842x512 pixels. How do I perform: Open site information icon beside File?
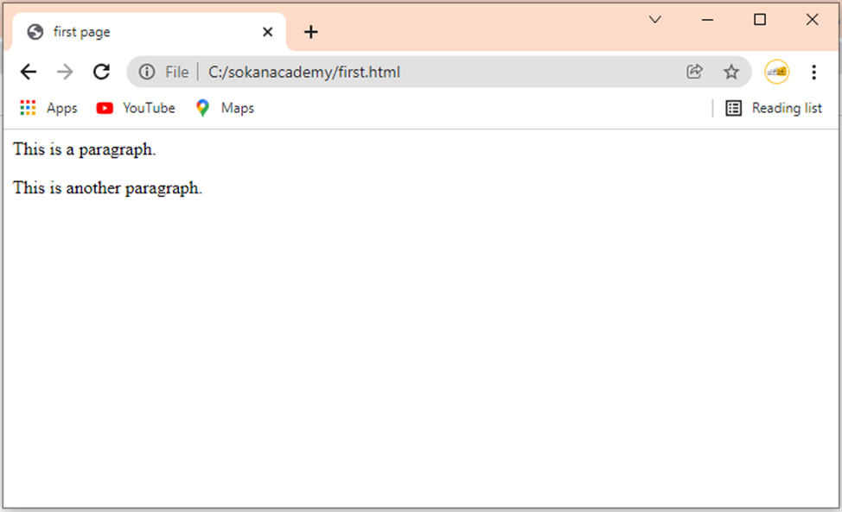(147, 72)
